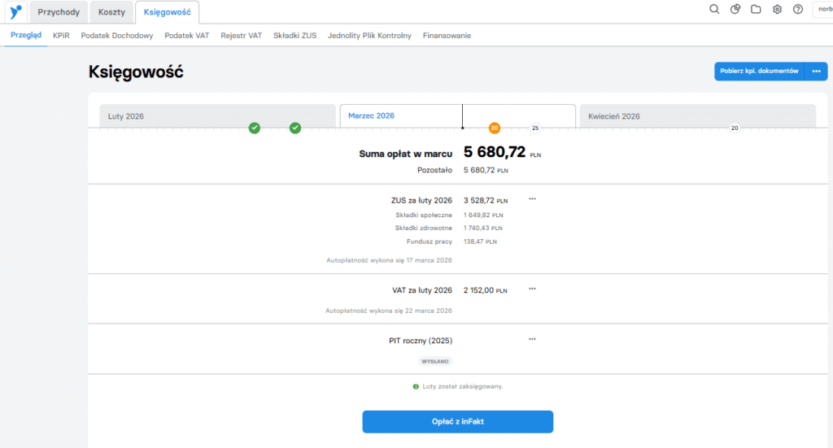Click the Luty został zaksięgowany message

(463, 386)
